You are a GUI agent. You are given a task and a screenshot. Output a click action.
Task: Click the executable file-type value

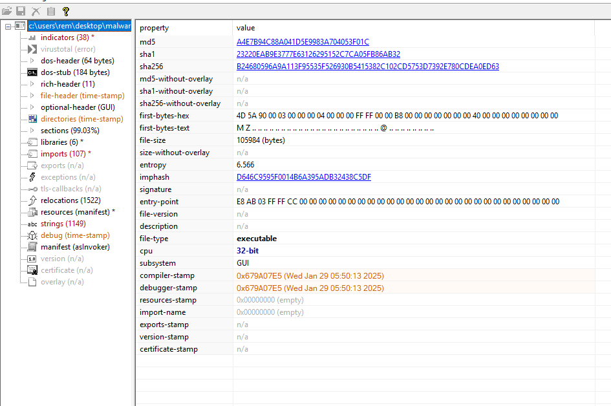[257, 239]
